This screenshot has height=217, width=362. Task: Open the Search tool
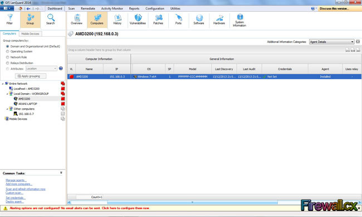50,20
